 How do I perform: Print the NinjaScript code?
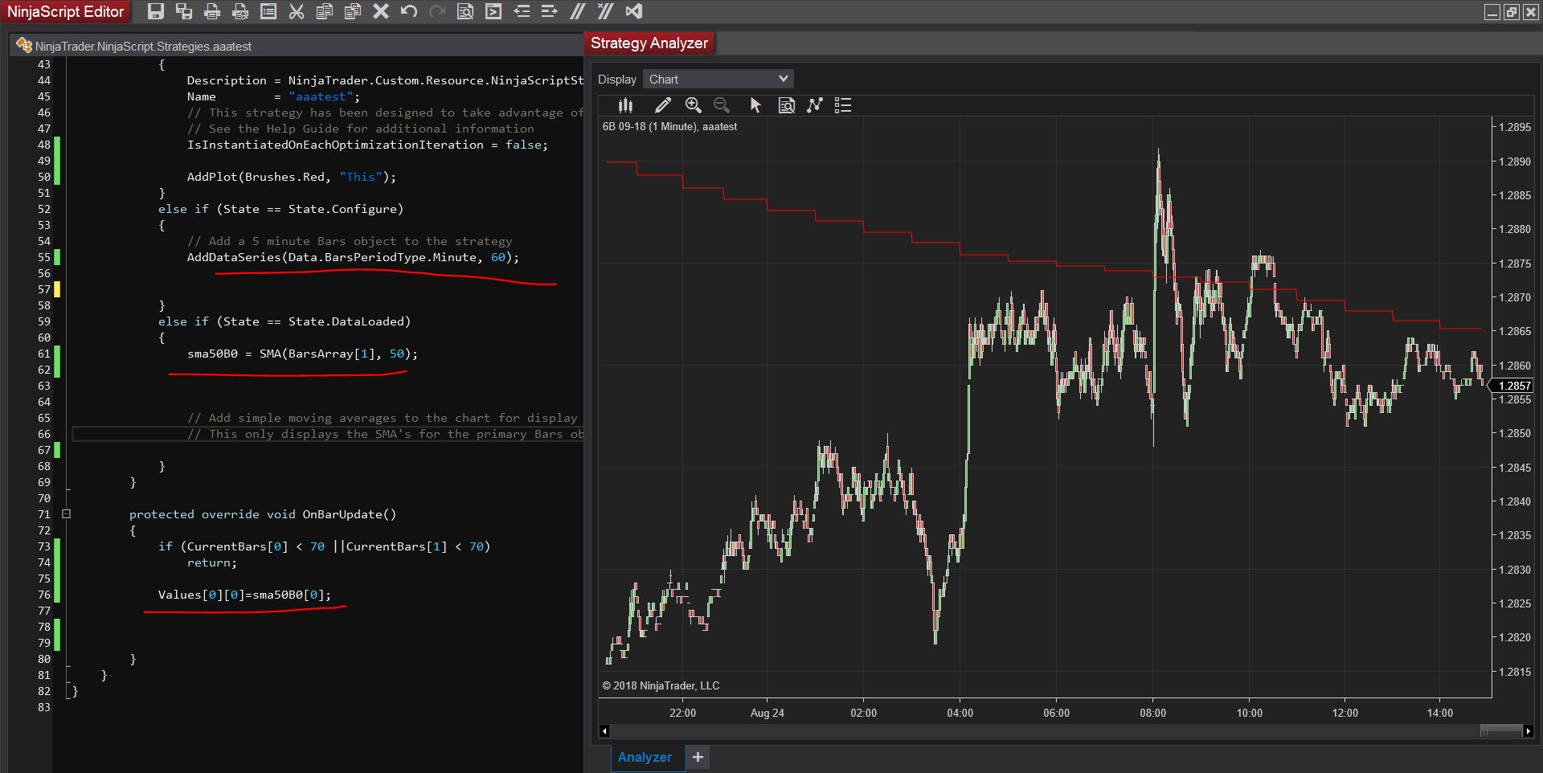click(212, 11)
